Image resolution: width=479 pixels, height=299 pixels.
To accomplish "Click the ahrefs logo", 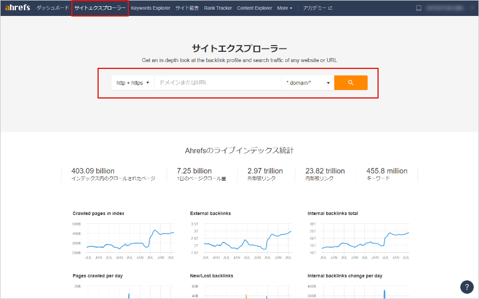I will [18, 7].
